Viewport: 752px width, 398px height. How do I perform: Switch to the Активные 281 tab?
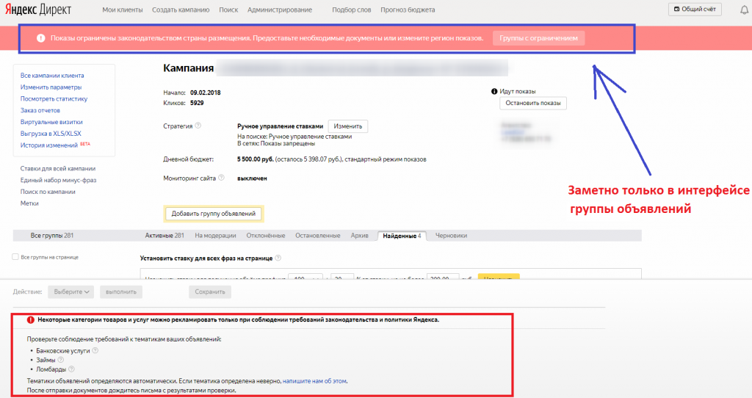click(x=164, y=236)
